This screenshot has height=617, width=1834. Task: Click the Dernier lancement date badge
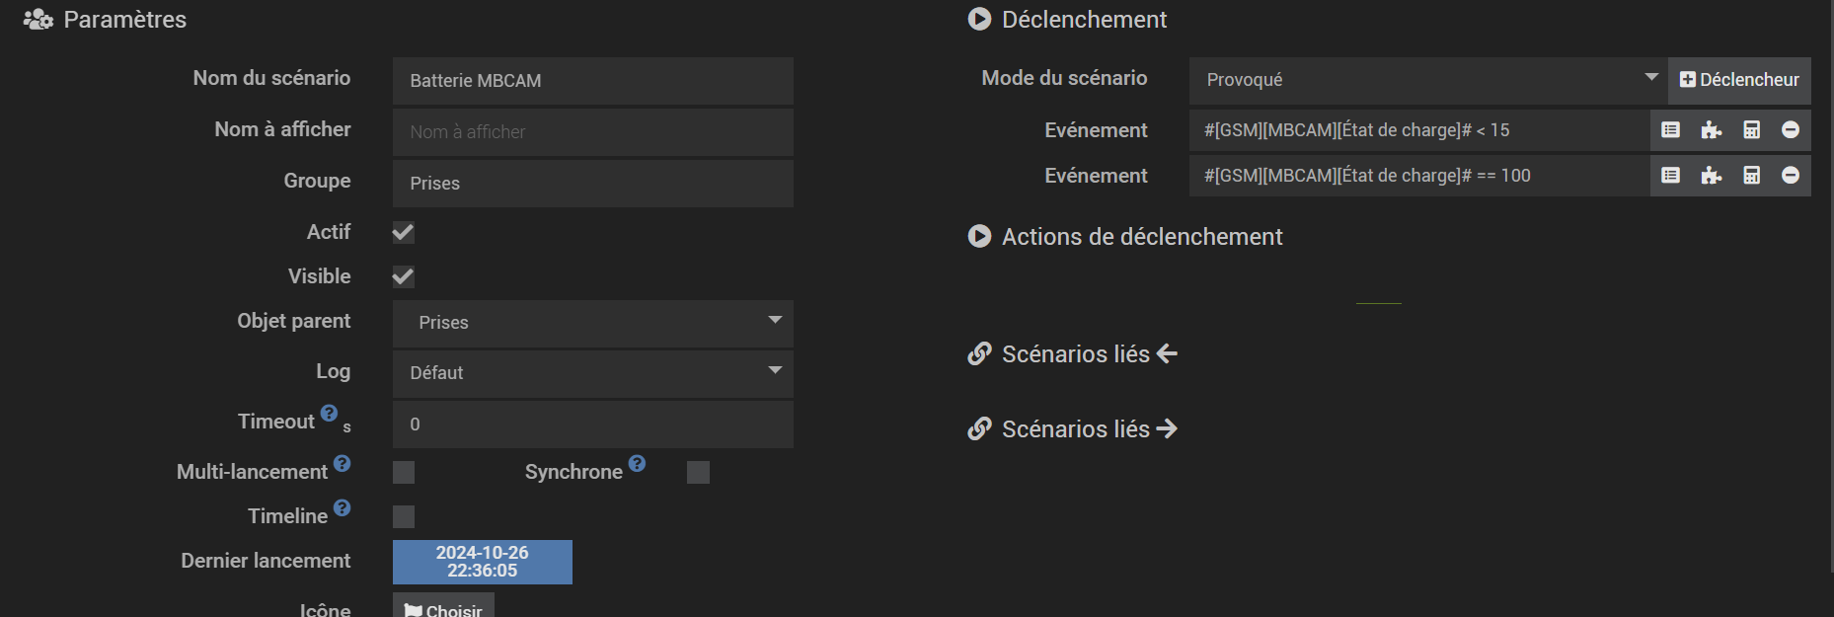pyautogui.click(x=483, y=562)
